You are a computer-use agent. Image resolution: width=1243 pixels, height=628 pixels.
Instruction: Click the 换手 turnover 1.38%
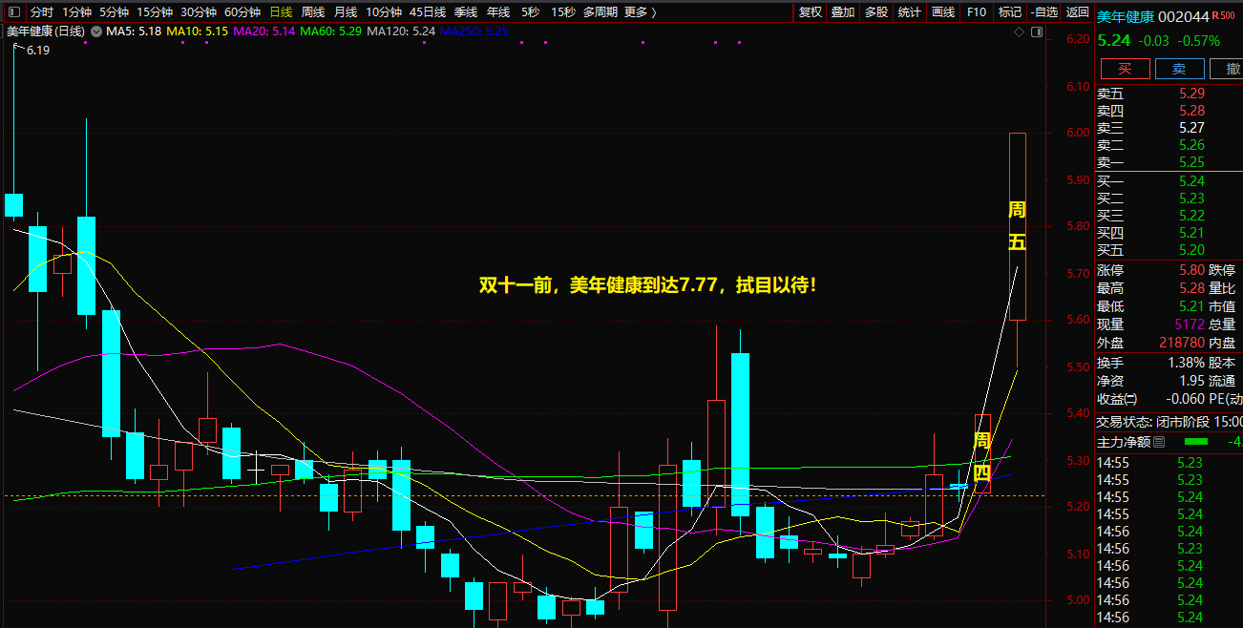[x=1186, y=363]
